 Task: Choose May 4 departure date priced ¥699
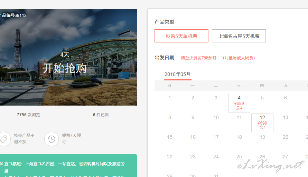tap(239, 103)
